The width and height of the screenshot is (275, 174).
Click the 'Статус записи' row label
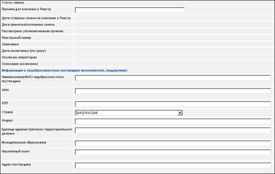coord(13,3)
